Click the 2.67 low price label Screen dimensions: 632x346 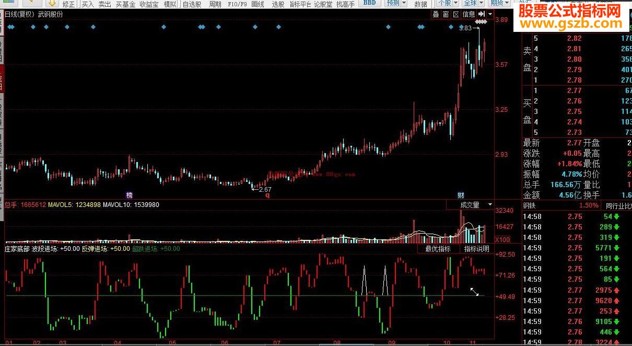coord(265,189)
